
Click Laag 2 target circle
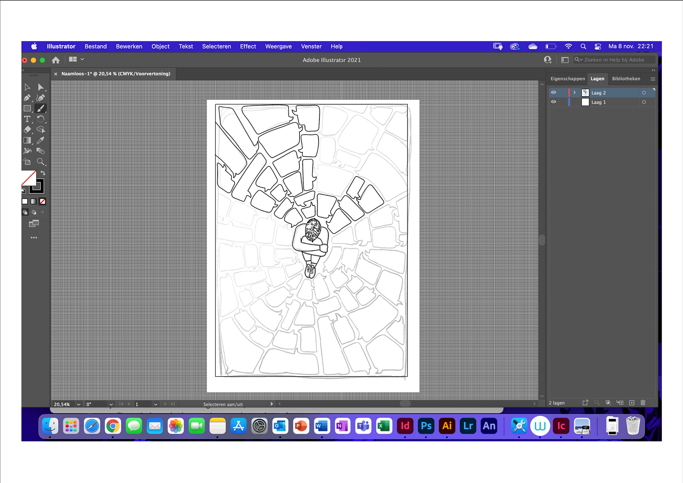pos(644,93)
